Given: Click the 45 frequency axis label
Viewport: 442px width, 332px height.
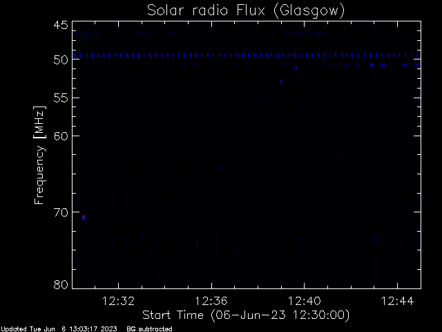Looking at the screenshot, I should pos(61,26).
